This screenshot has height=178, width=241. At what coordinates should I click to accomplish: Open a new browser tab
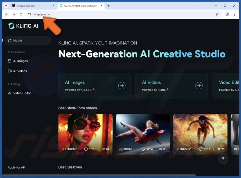(109, 5)
